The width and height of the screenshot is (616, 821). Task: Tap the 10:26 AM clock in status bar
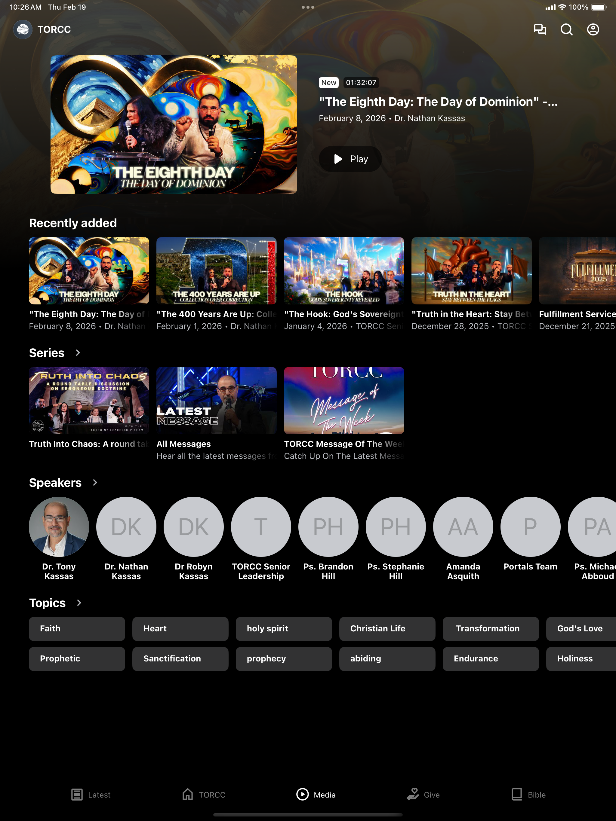coord(25,7)
